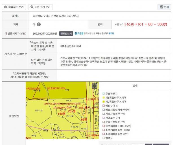Click parcel 159-2 전 on the map
This screenshot has height=145, width=173.
39,110
